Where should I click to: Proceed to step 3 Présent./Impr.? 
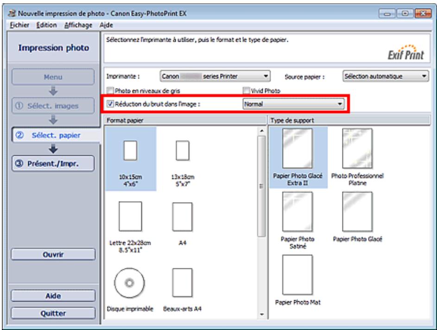pyautogui.click(x=53, y=164)
